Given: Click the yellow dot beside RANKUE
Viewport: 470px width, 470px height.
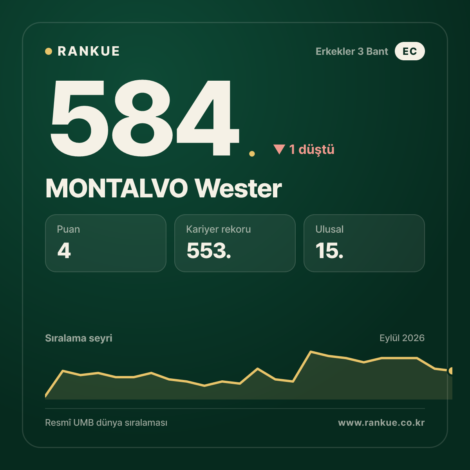Looking at the screenshot, I should pyautogui.click(x=49, y=51).
